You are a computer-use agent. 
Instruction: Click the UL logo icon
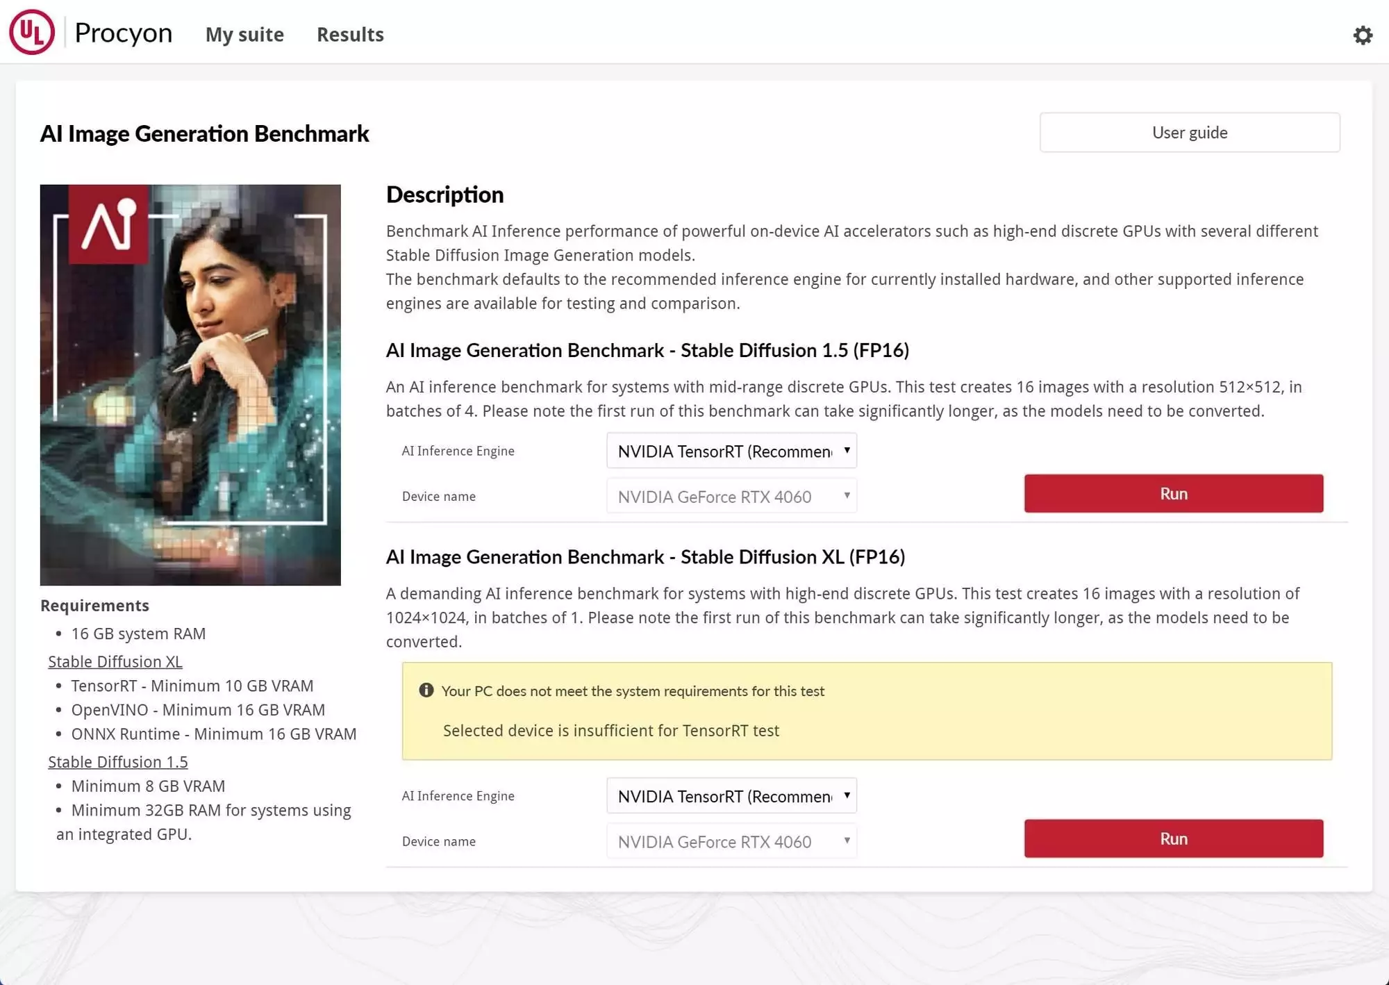coord(32,32)
